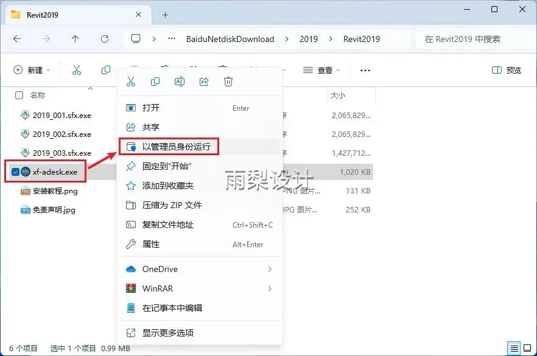Screen dimensions: 537x356
Task: Click the 131 KB size cell
Action: (x=358, y=191)
